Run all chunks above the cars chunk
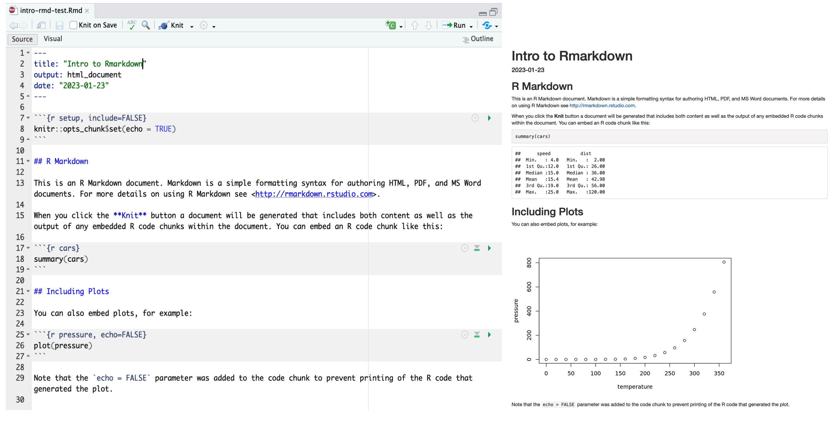The image size is (833, 431). (477, 248)
